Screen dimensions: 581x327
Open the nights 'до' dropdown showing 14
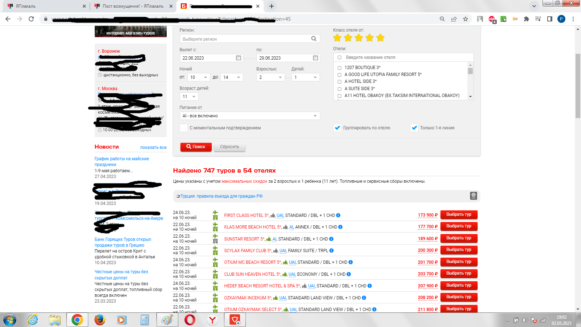click(x=232, y=77)
